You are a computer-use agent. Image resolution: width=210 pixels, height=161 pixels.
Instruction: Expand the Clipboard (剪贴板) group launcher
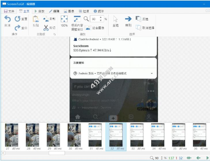(x=54, y=34)
